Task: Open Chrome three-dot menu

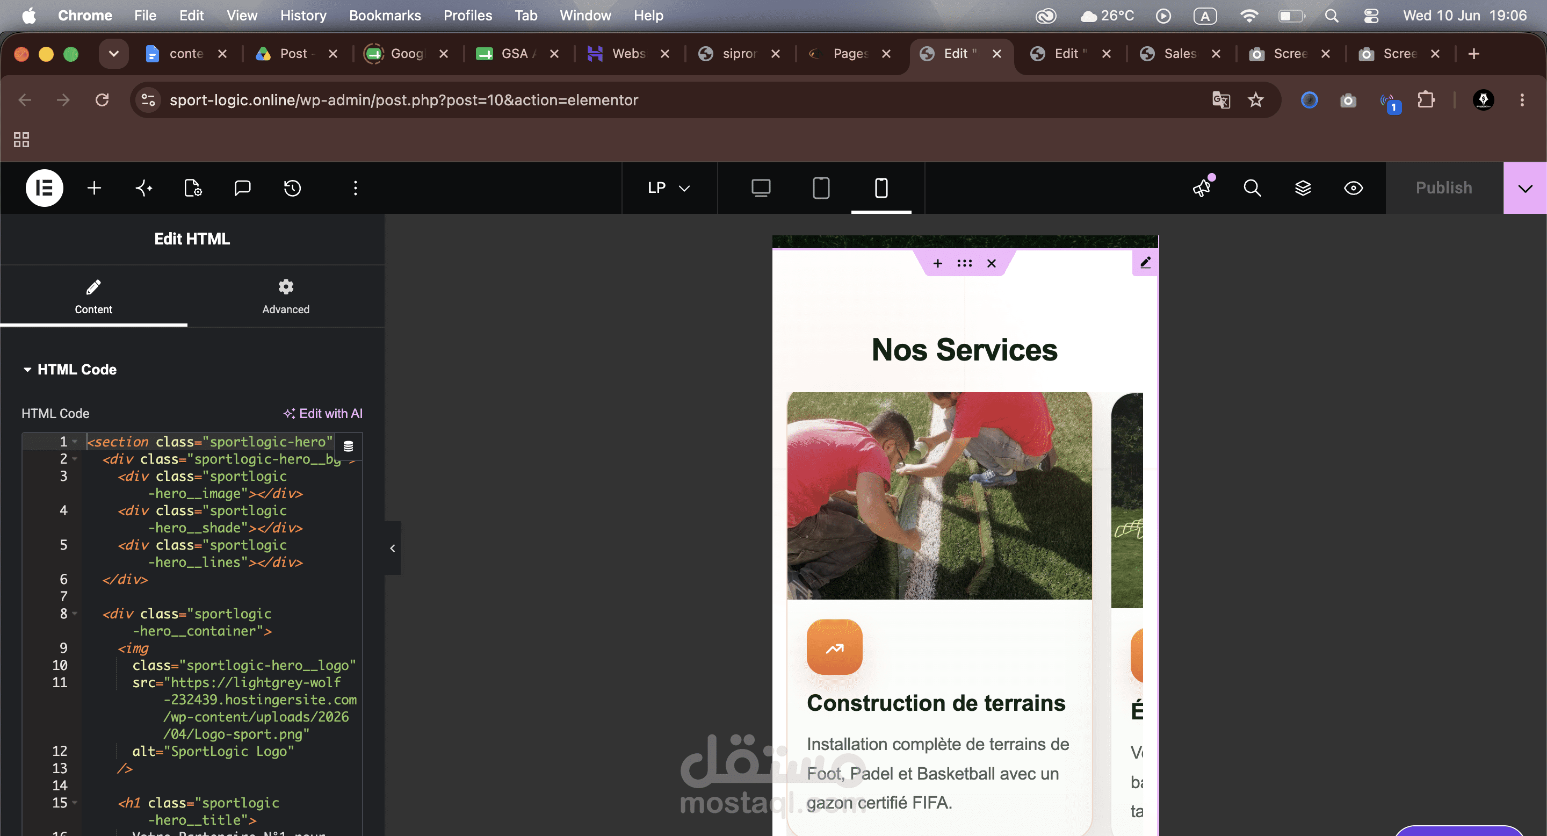Action: click(1522, 100)
